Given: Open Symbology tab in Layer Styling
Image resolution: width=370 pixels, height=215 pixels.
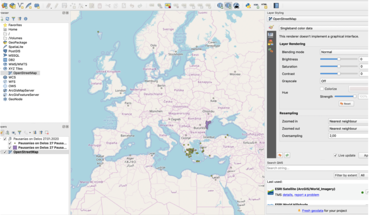Looking at the screenshot, I should pos(271,27).
